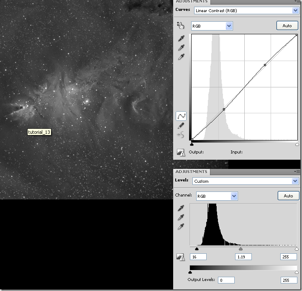
Task: Click the shadow input field showing 16
Action: (x=198, y=257)
